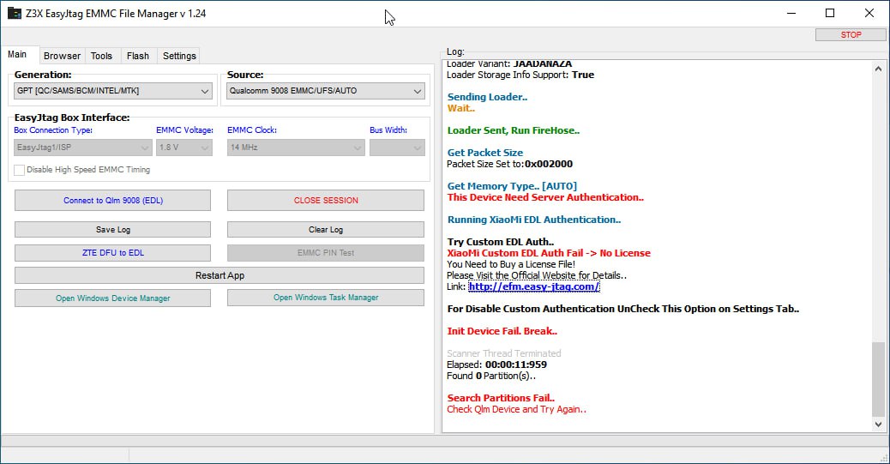890x464 pixels.
Task: Click 'Get Packet Size' log line
Action: point(485,153)
